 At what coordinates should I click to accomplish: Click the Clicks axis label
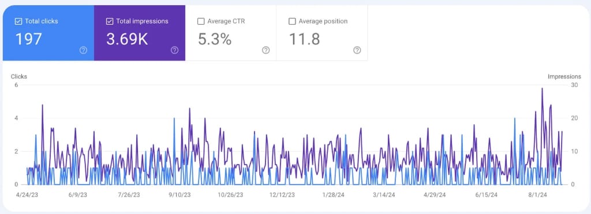click(19, 77)
